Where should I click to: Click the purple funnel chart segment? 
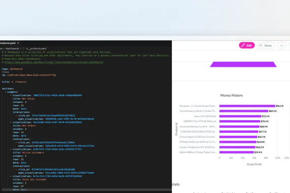(x=243, y=64)
